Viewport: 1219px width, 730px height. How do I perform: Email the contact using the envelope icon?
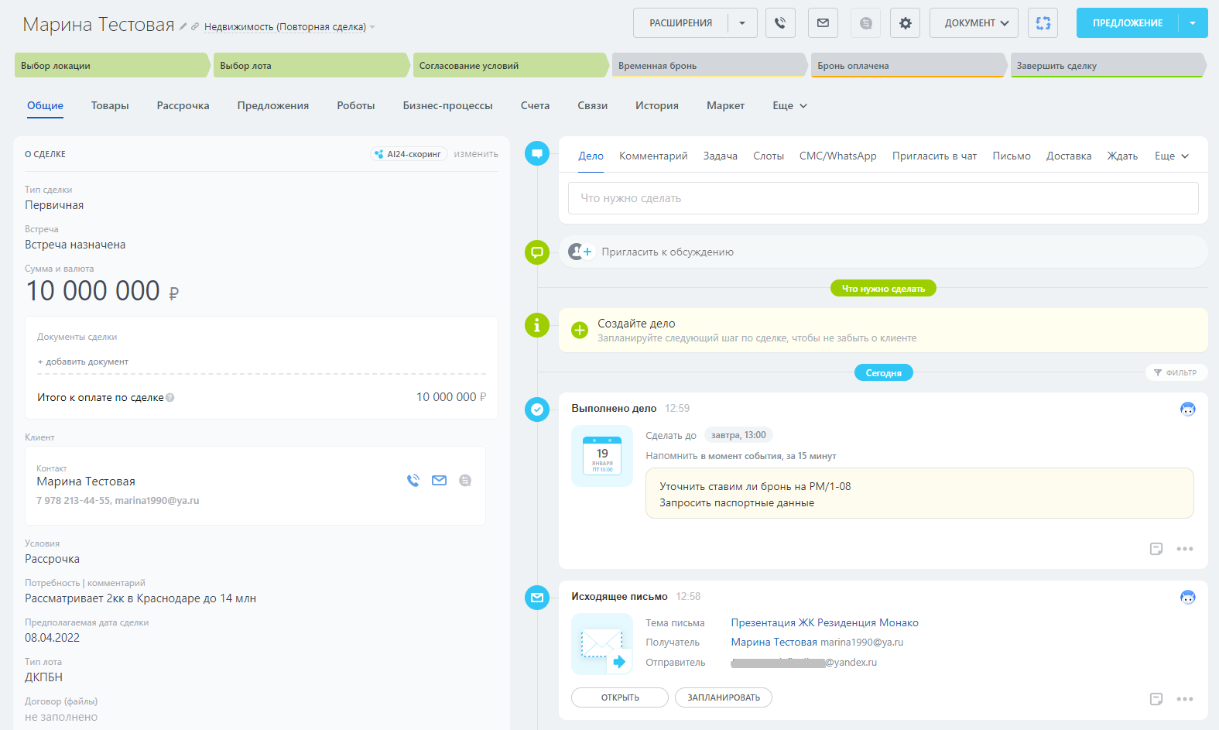pyautogui.click(x=439, y=481)
